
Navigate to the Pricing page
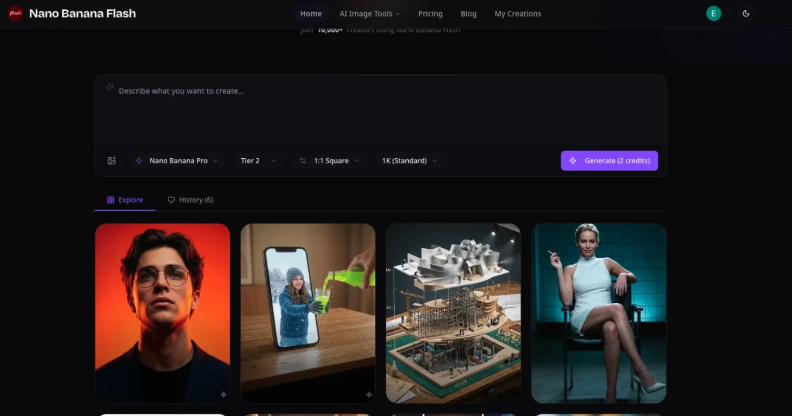pyautogui.click(x=430, y=13)
